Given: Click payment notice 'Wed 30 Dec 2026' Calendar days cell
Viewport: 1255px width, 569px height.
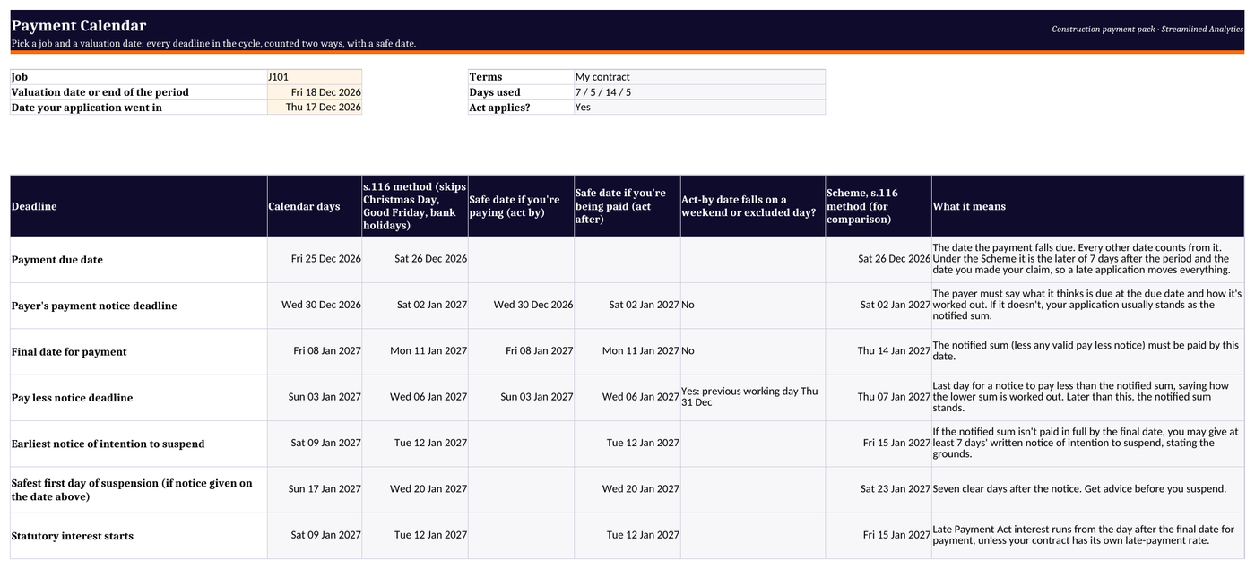Looking at the screenshot, I should click(315, 305).
